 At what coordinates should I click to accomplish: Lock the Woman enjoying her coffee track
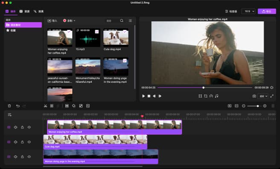click(x=22, y=127)
